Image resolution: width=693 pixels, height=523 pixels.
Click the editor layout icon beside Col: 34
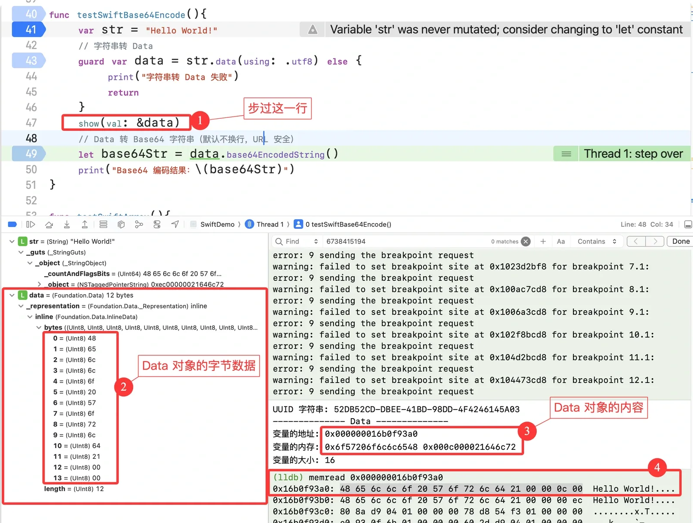click(x=688, y=224)
